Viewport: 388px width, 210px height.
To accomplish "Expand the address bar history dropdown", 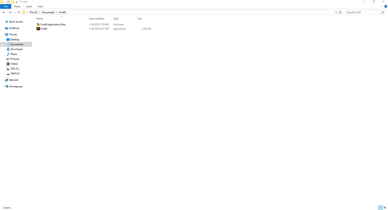I will 336,12.
